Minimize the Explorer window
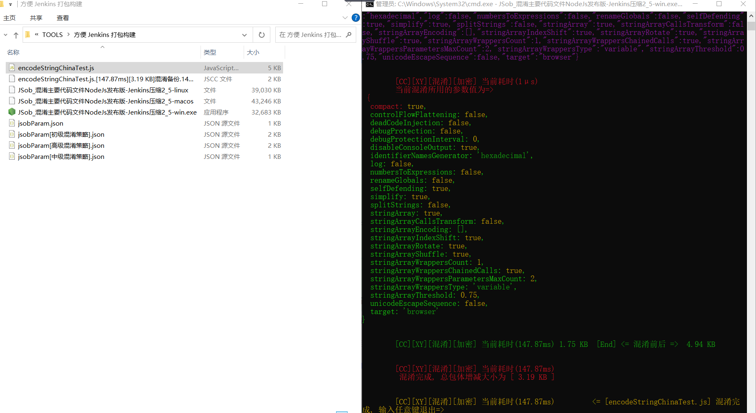 pyautogui.click(x=301, y=4)
